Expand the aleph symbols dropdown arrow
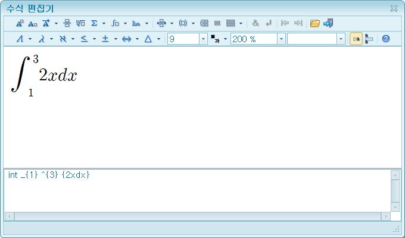The height and width of the screenshot is (238, 405). 73,39
